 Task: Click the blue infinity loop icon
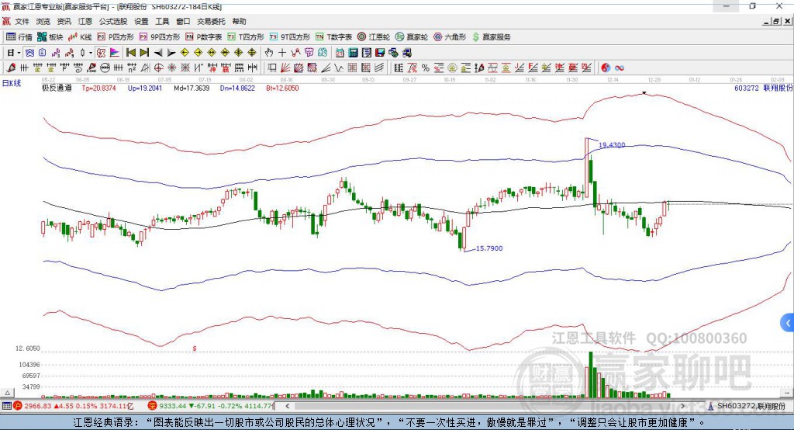coord(620,68)
